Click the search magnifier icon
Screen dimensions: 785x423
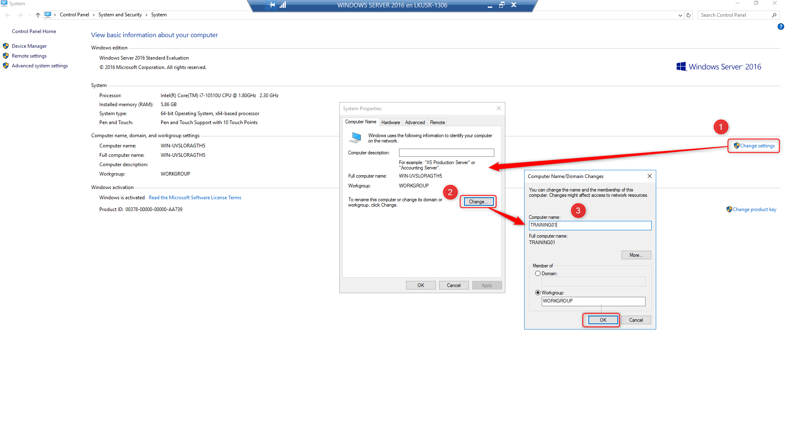click(x=774, y=15)
